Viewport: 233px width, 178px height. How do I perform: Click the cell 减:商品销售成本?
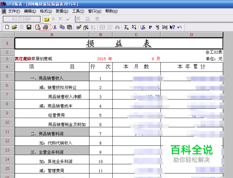pyautogui.click(x=52, y=104)
